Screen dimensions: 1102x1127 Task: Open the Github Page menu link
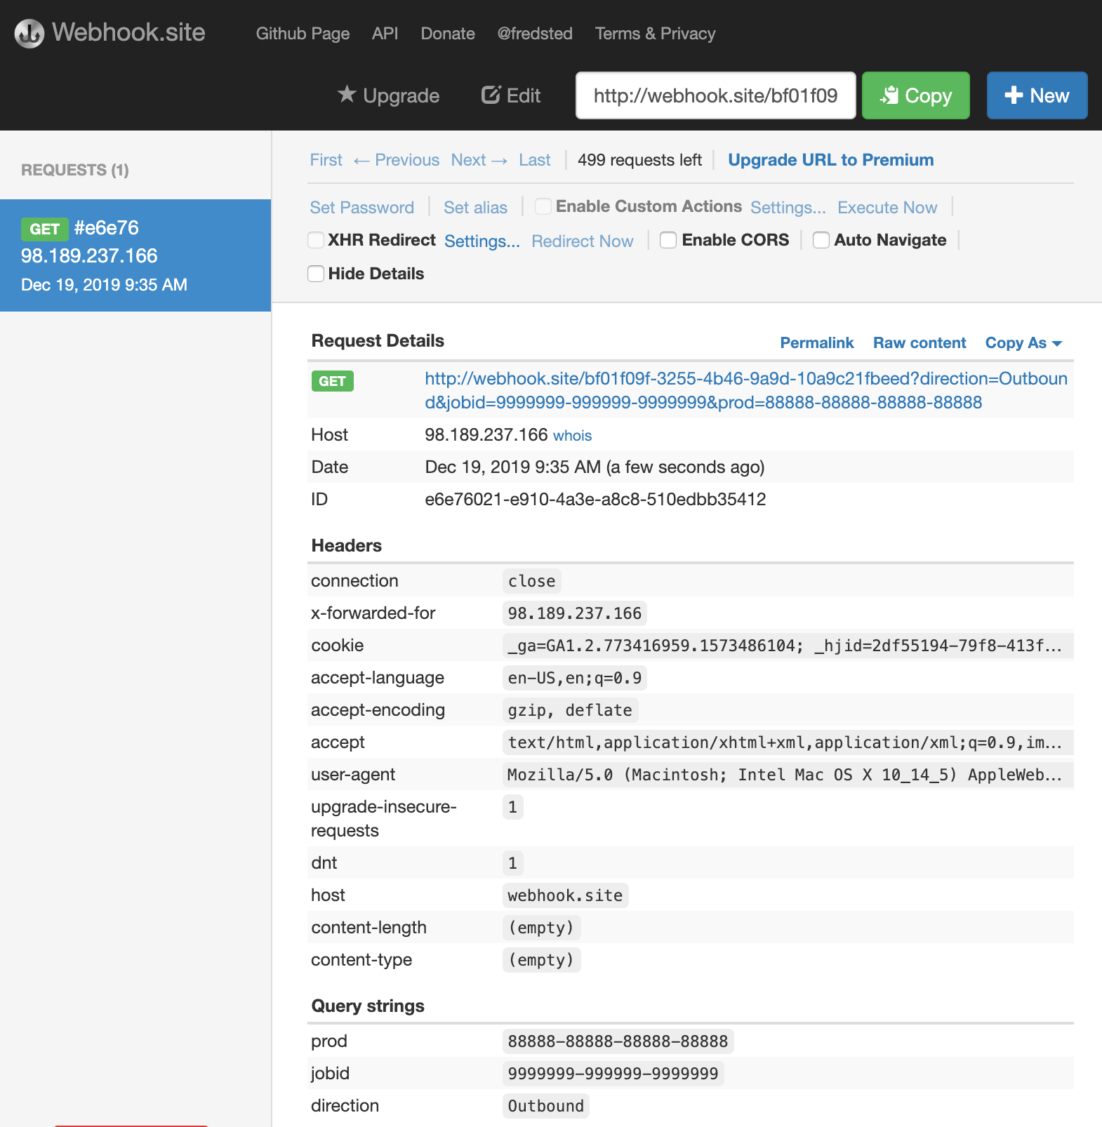[x=303, y=34]
